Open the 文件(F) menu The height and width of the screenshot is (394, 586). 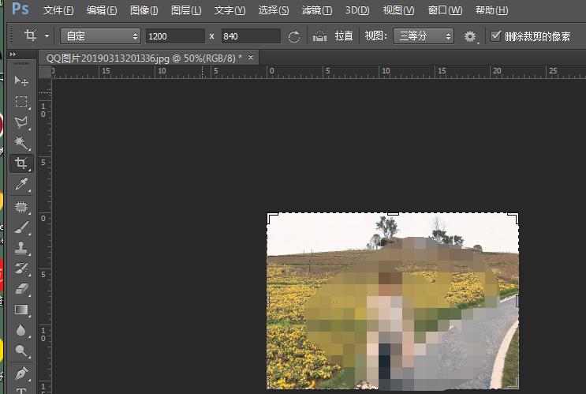[x=58, y=10]
